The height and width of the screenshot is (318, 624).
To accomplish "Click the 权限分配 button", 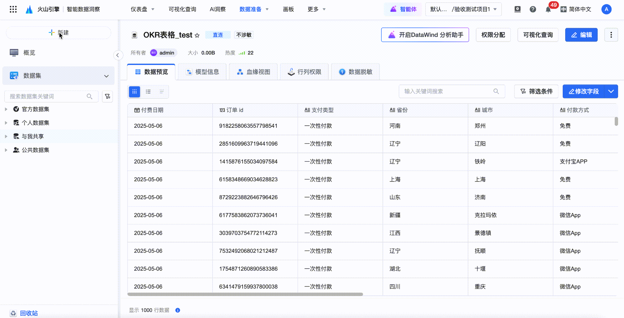I will 493,35.
